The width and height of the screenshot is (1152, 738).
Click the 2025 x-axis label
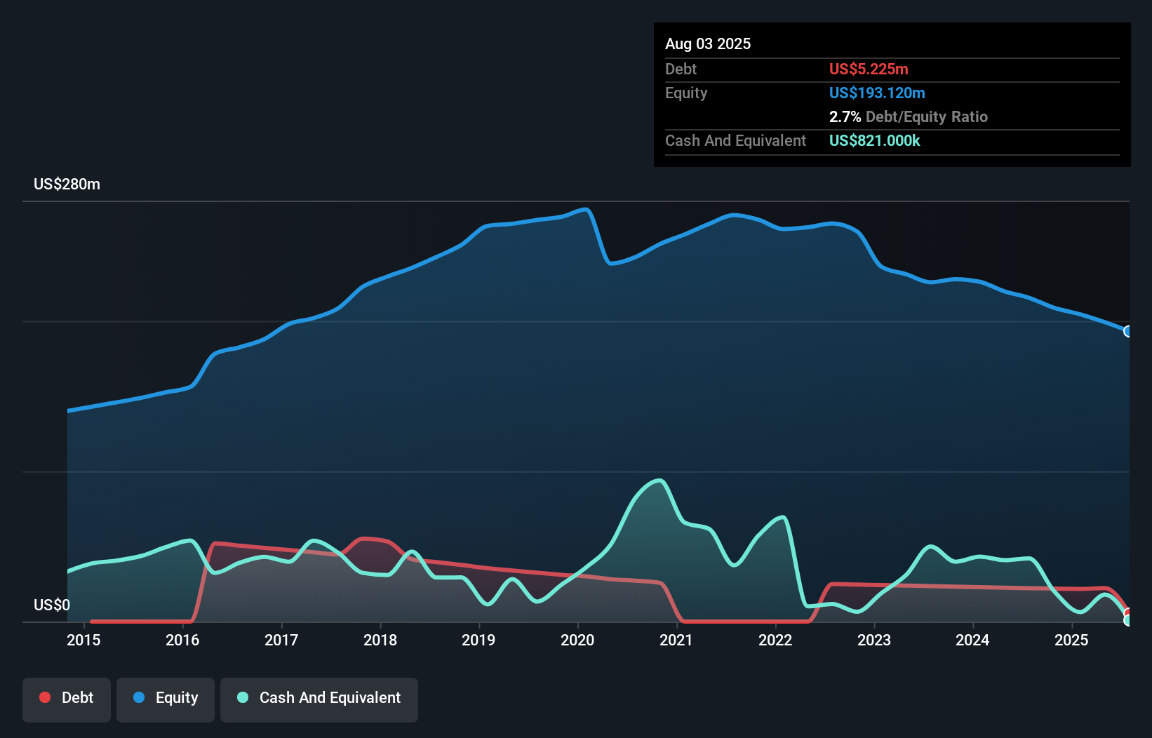[1071, 640]
